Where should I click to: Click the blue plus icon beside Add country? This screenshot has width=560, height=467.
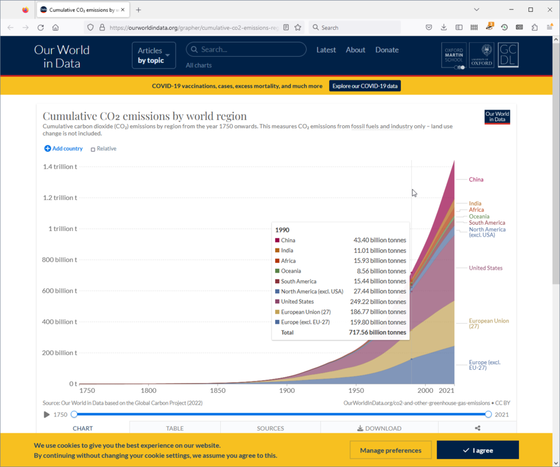[x=47, y=148]
